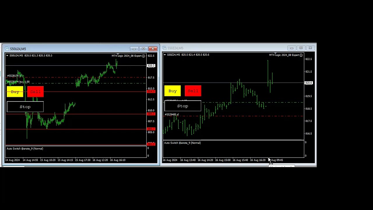This screenshot has height=210, width=373.
Task: Select the red 814.3 price level label
Action: click(x=151, y=92)
